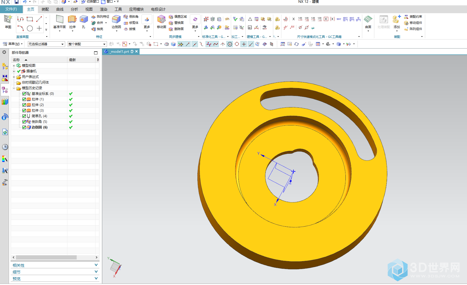Open the 菜单(M) menu button

(12, 44)
